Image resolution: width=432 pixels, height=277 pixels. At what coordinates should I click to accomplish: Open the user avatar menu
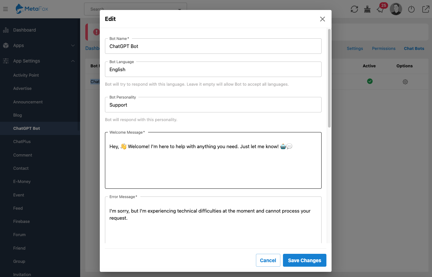(396, 9)
